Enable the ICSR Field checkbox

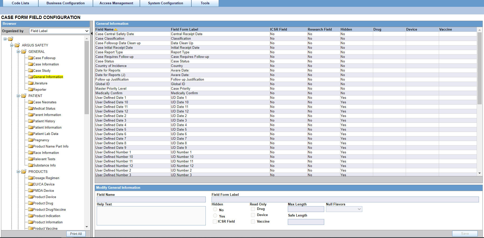pos(215,221)
